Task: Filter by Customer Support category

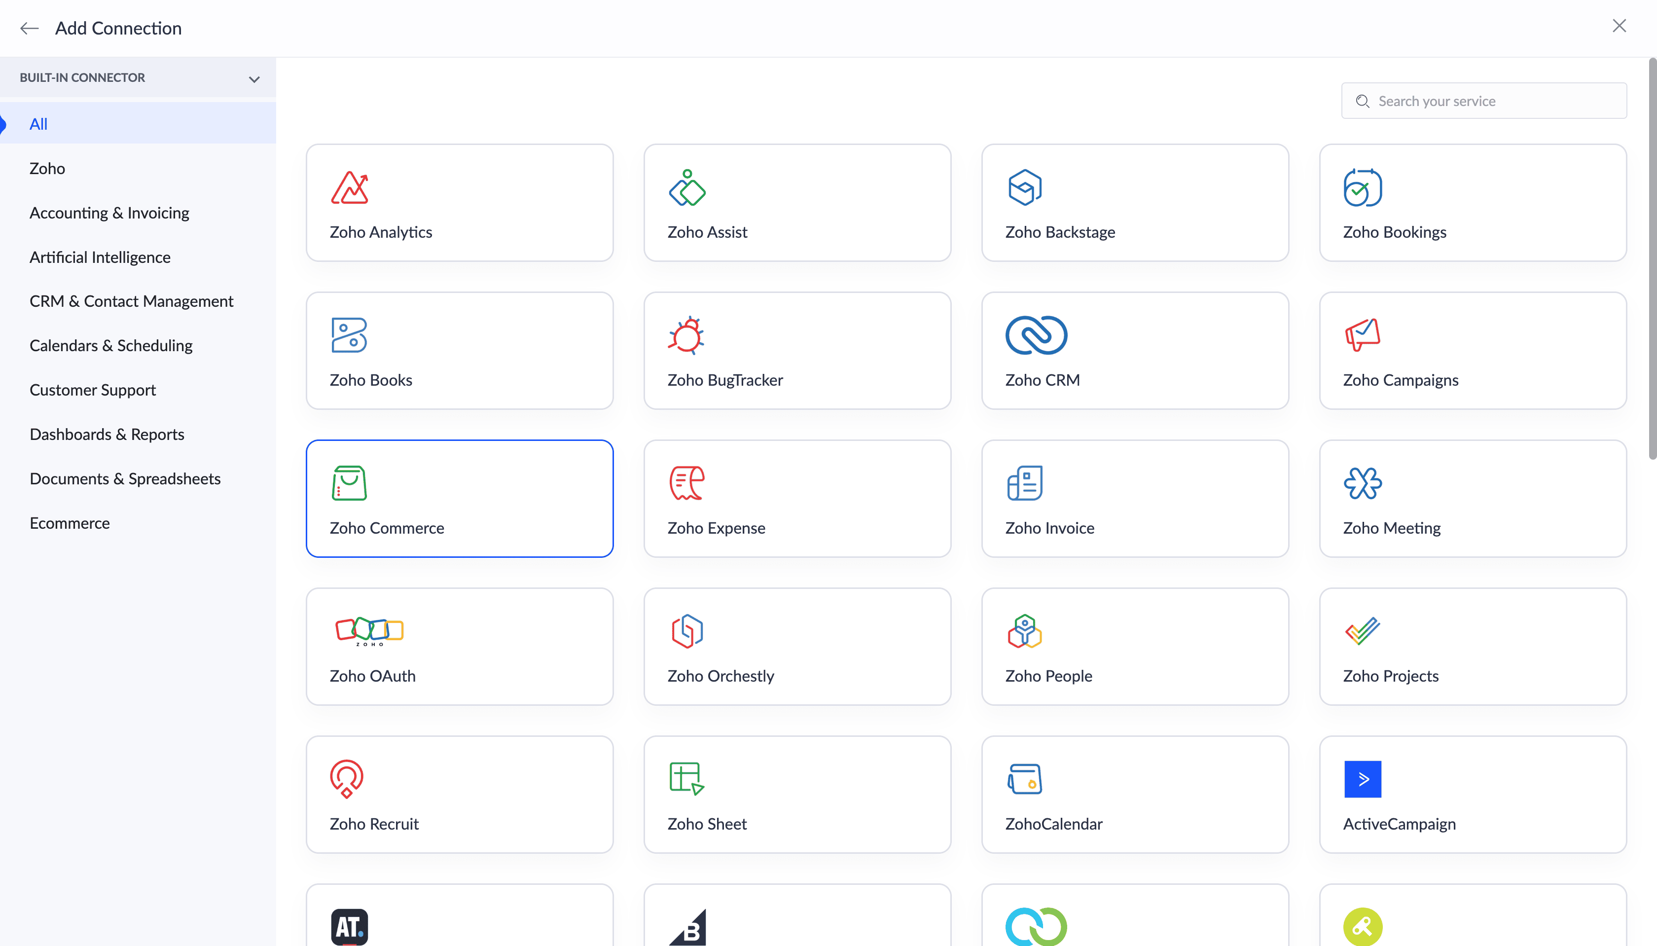Action: click(x=93, y=390)
